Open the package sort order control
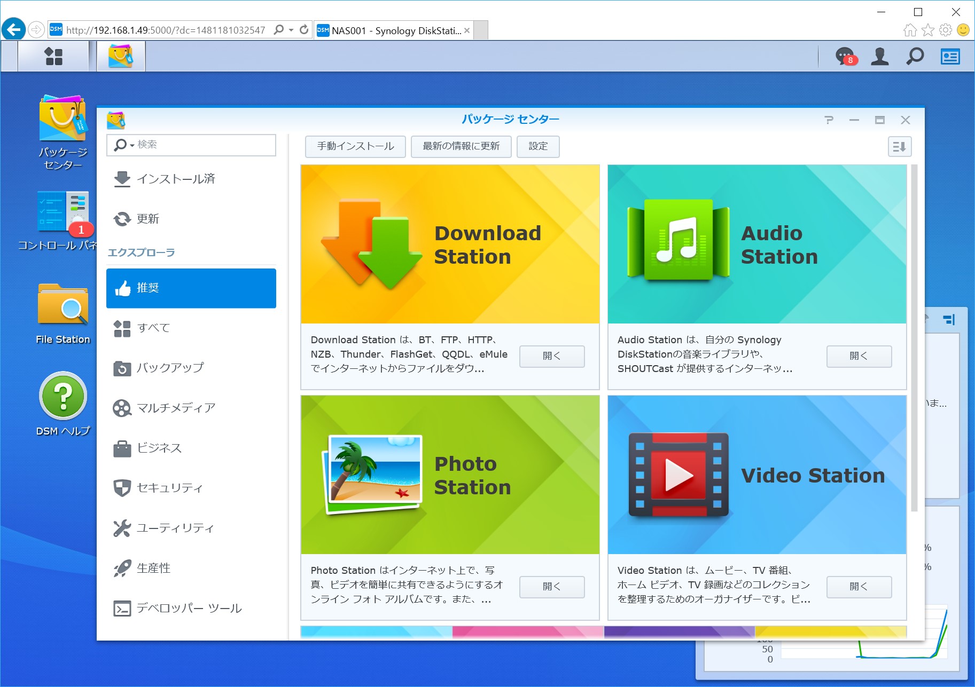Viewport: 975px width, 687px height. pyautogui.click(x=900, y=146)
